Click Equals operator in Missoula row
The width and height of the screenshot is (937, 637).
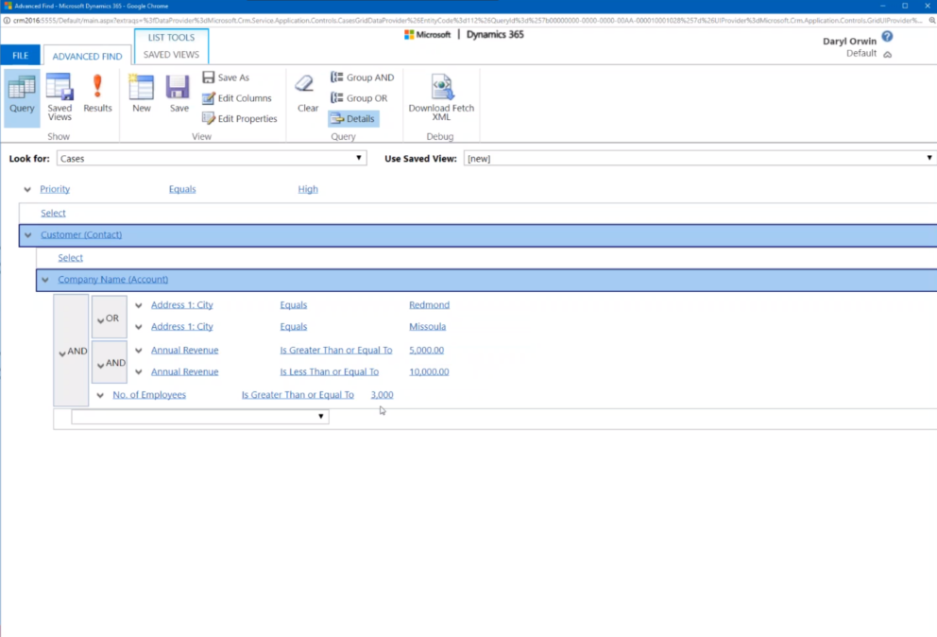294,327
